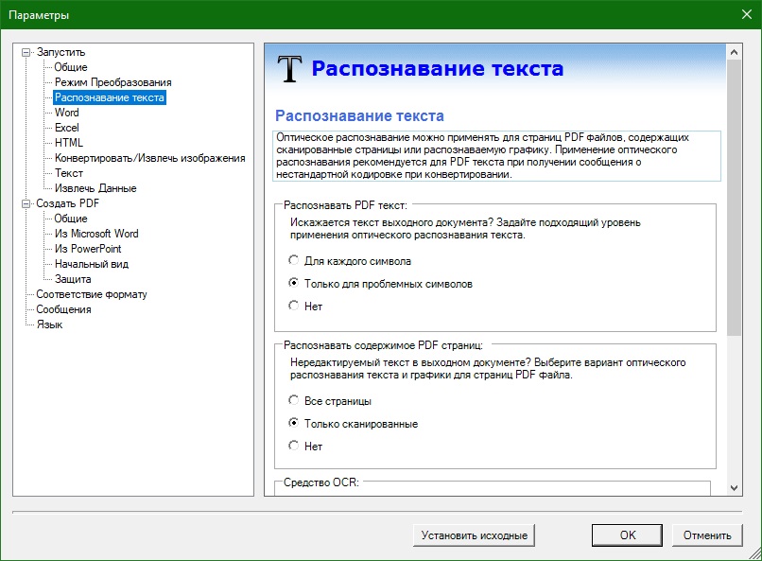Select Для каждого символа radio button
This screenshot has height=561, width=762.
pos(293,260)
